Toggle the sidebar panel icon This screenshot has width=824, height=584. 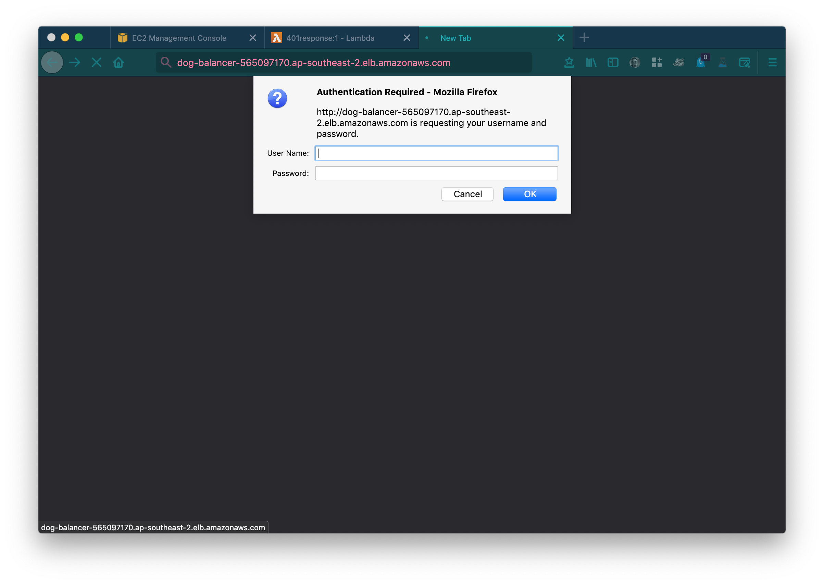pyautogui.click(x=613, y=63)
